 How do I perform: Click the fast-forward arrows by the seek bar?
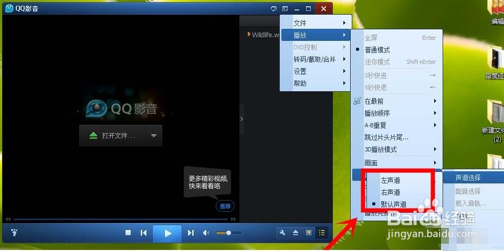click(234, 219)
